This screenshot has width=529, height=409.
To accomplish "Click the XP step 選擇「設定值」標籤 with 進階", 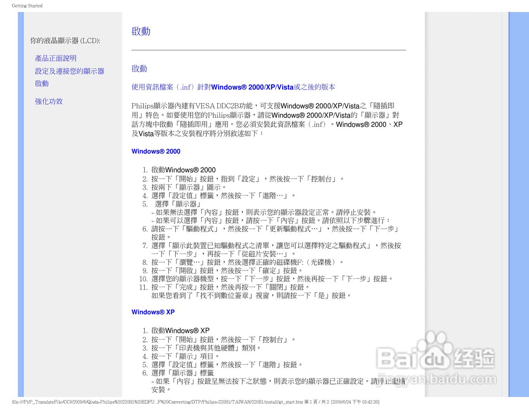I will 227,365.
